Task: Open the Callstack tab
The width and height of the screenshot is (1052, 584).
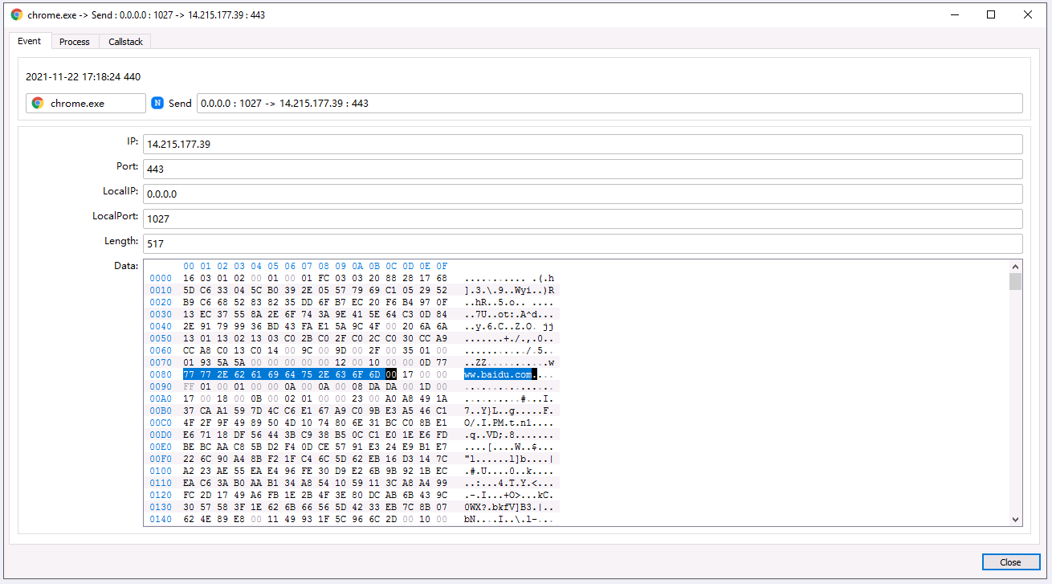Action: 125,42
